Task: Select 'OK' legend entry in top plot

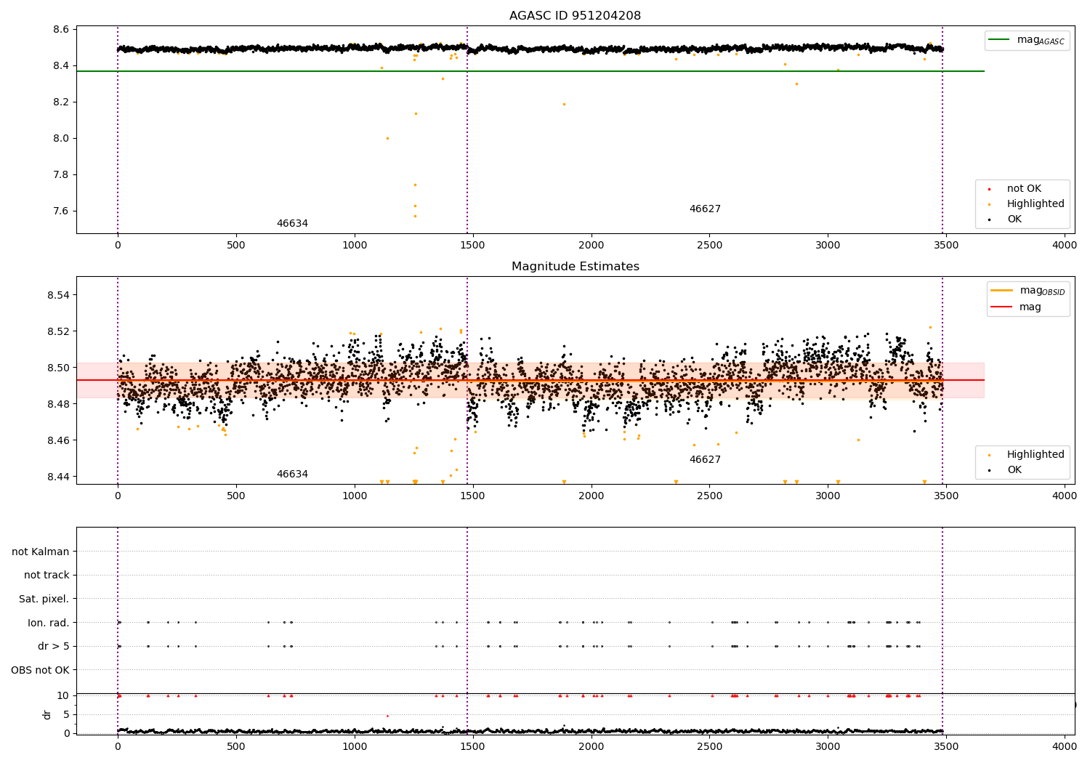Action: 1014,219
